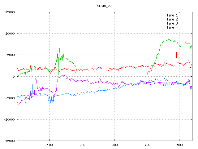Click the 100 label on the x-axis
198x149 pixels.
(49, 145)
